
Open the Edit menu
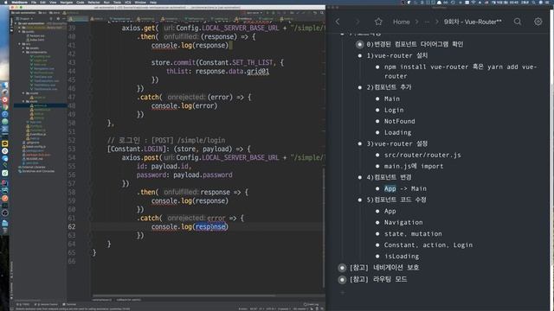42,2
